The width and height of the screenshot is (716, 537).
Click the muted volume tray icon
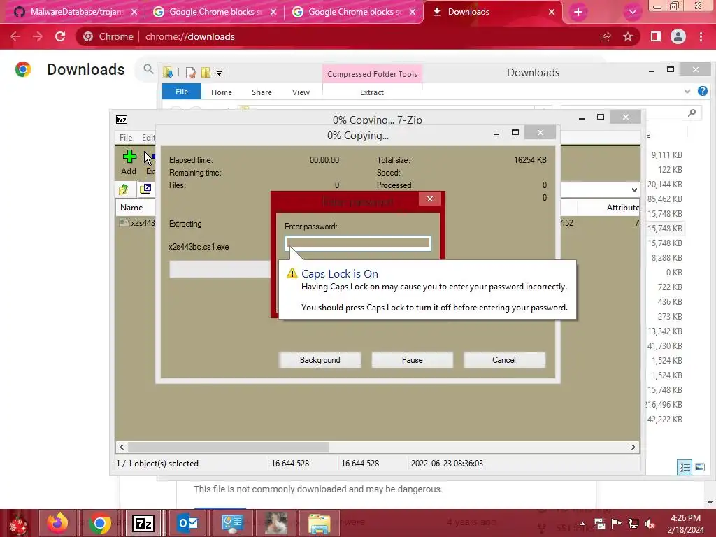coord(650,523)
